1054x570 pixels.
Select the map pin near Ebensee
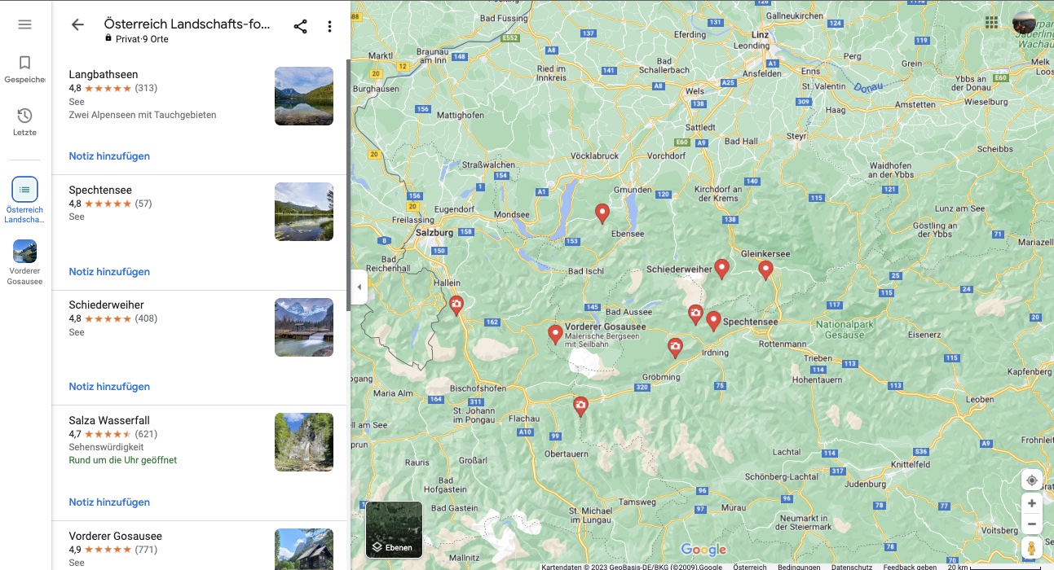coord(602,213)
